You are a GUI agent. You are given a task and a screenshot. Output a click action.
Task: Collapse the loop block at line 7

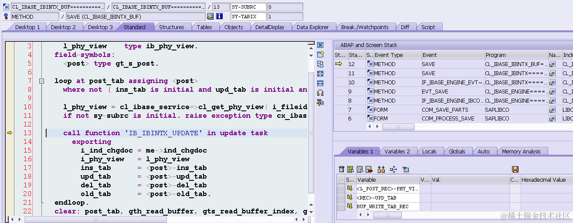pyautogui.click(x=42, y=81)
